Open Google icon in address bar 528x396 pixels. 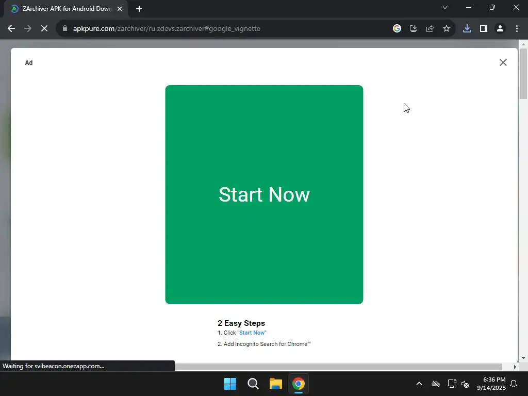tap(397, 29)
